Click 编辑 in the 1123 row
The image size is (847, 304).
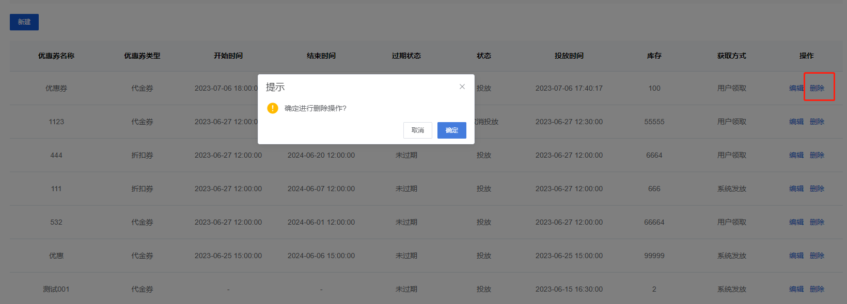pyautogui.click(x=796, y=122)
